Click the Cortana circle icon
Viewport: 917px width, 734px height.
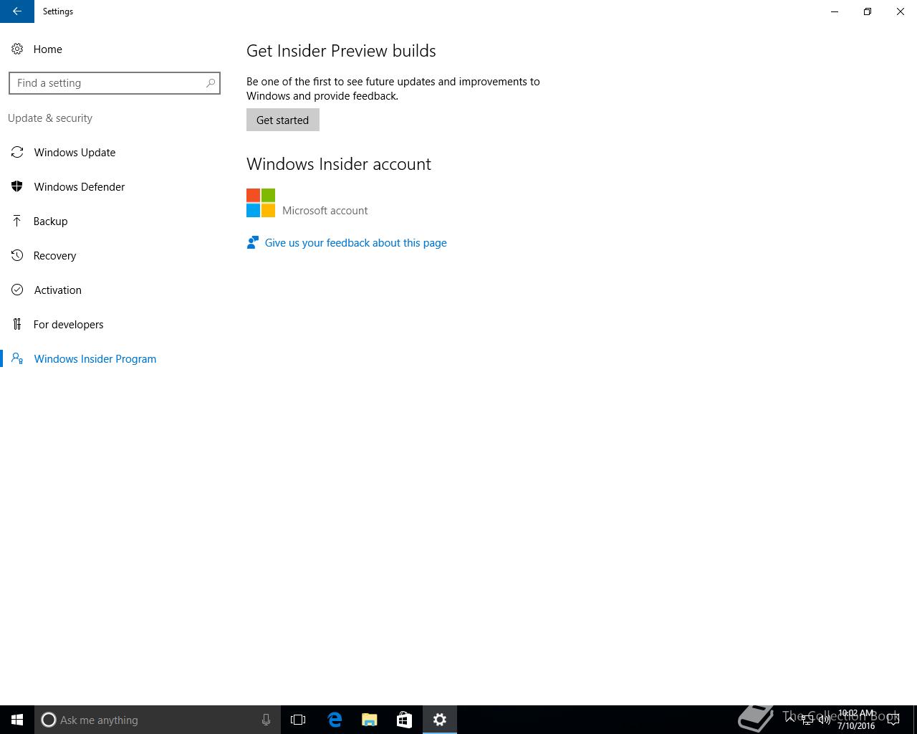point(49,720)
